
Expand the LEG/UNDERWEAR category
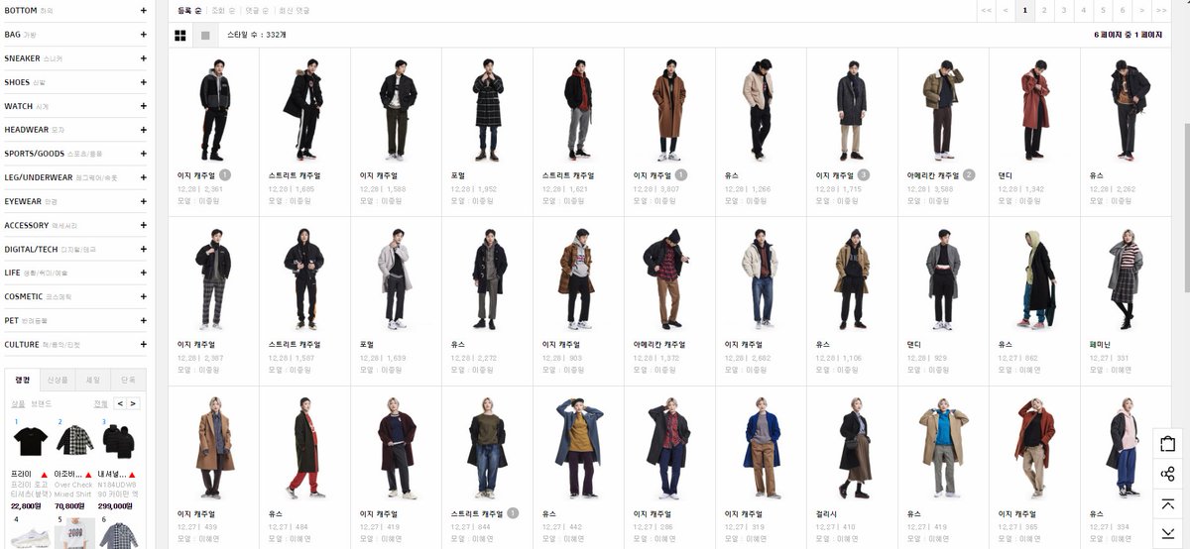coord(143,177)
